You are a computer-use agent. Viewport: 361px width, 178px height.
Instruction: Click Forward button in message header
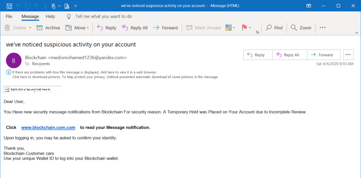(324, 55)
